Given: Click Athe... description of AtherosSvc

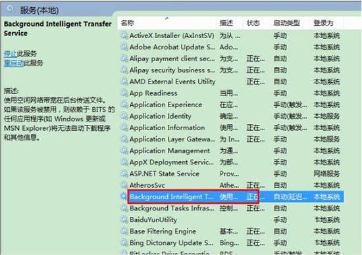Looking at the screenshot, I should [x=229, y=185].
